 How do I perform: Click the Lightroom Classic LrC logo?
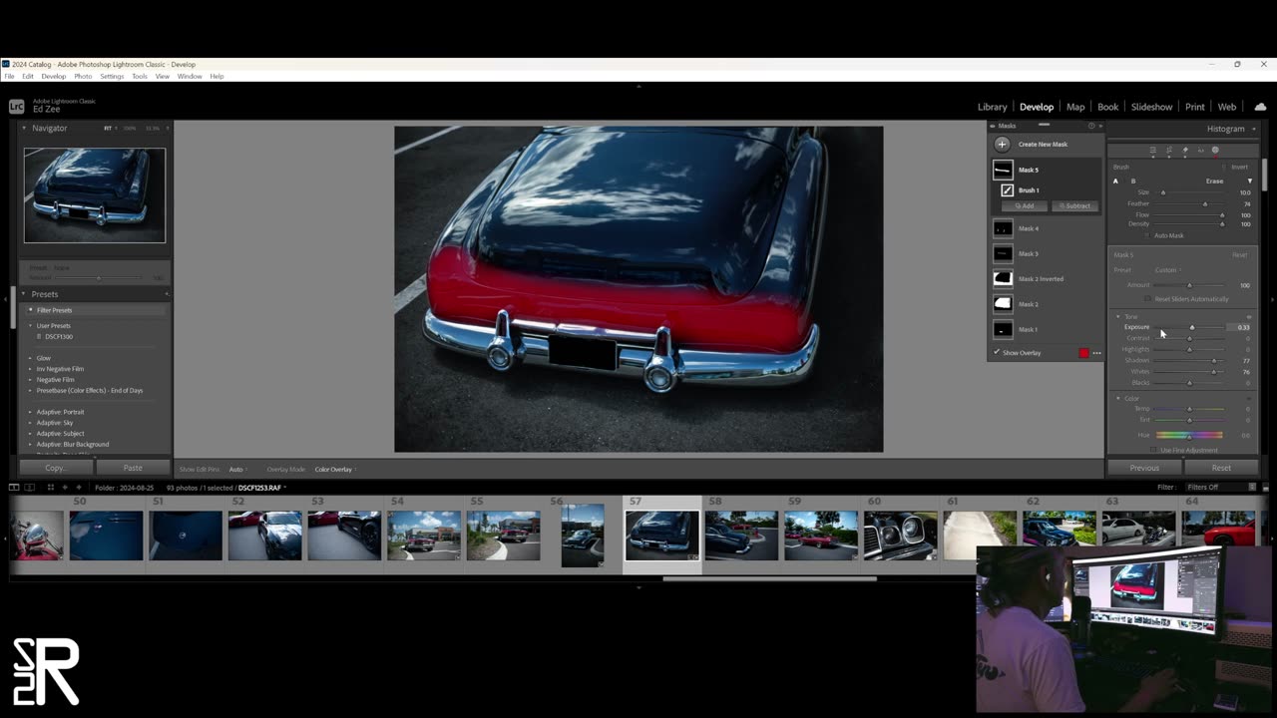(16, 106)
